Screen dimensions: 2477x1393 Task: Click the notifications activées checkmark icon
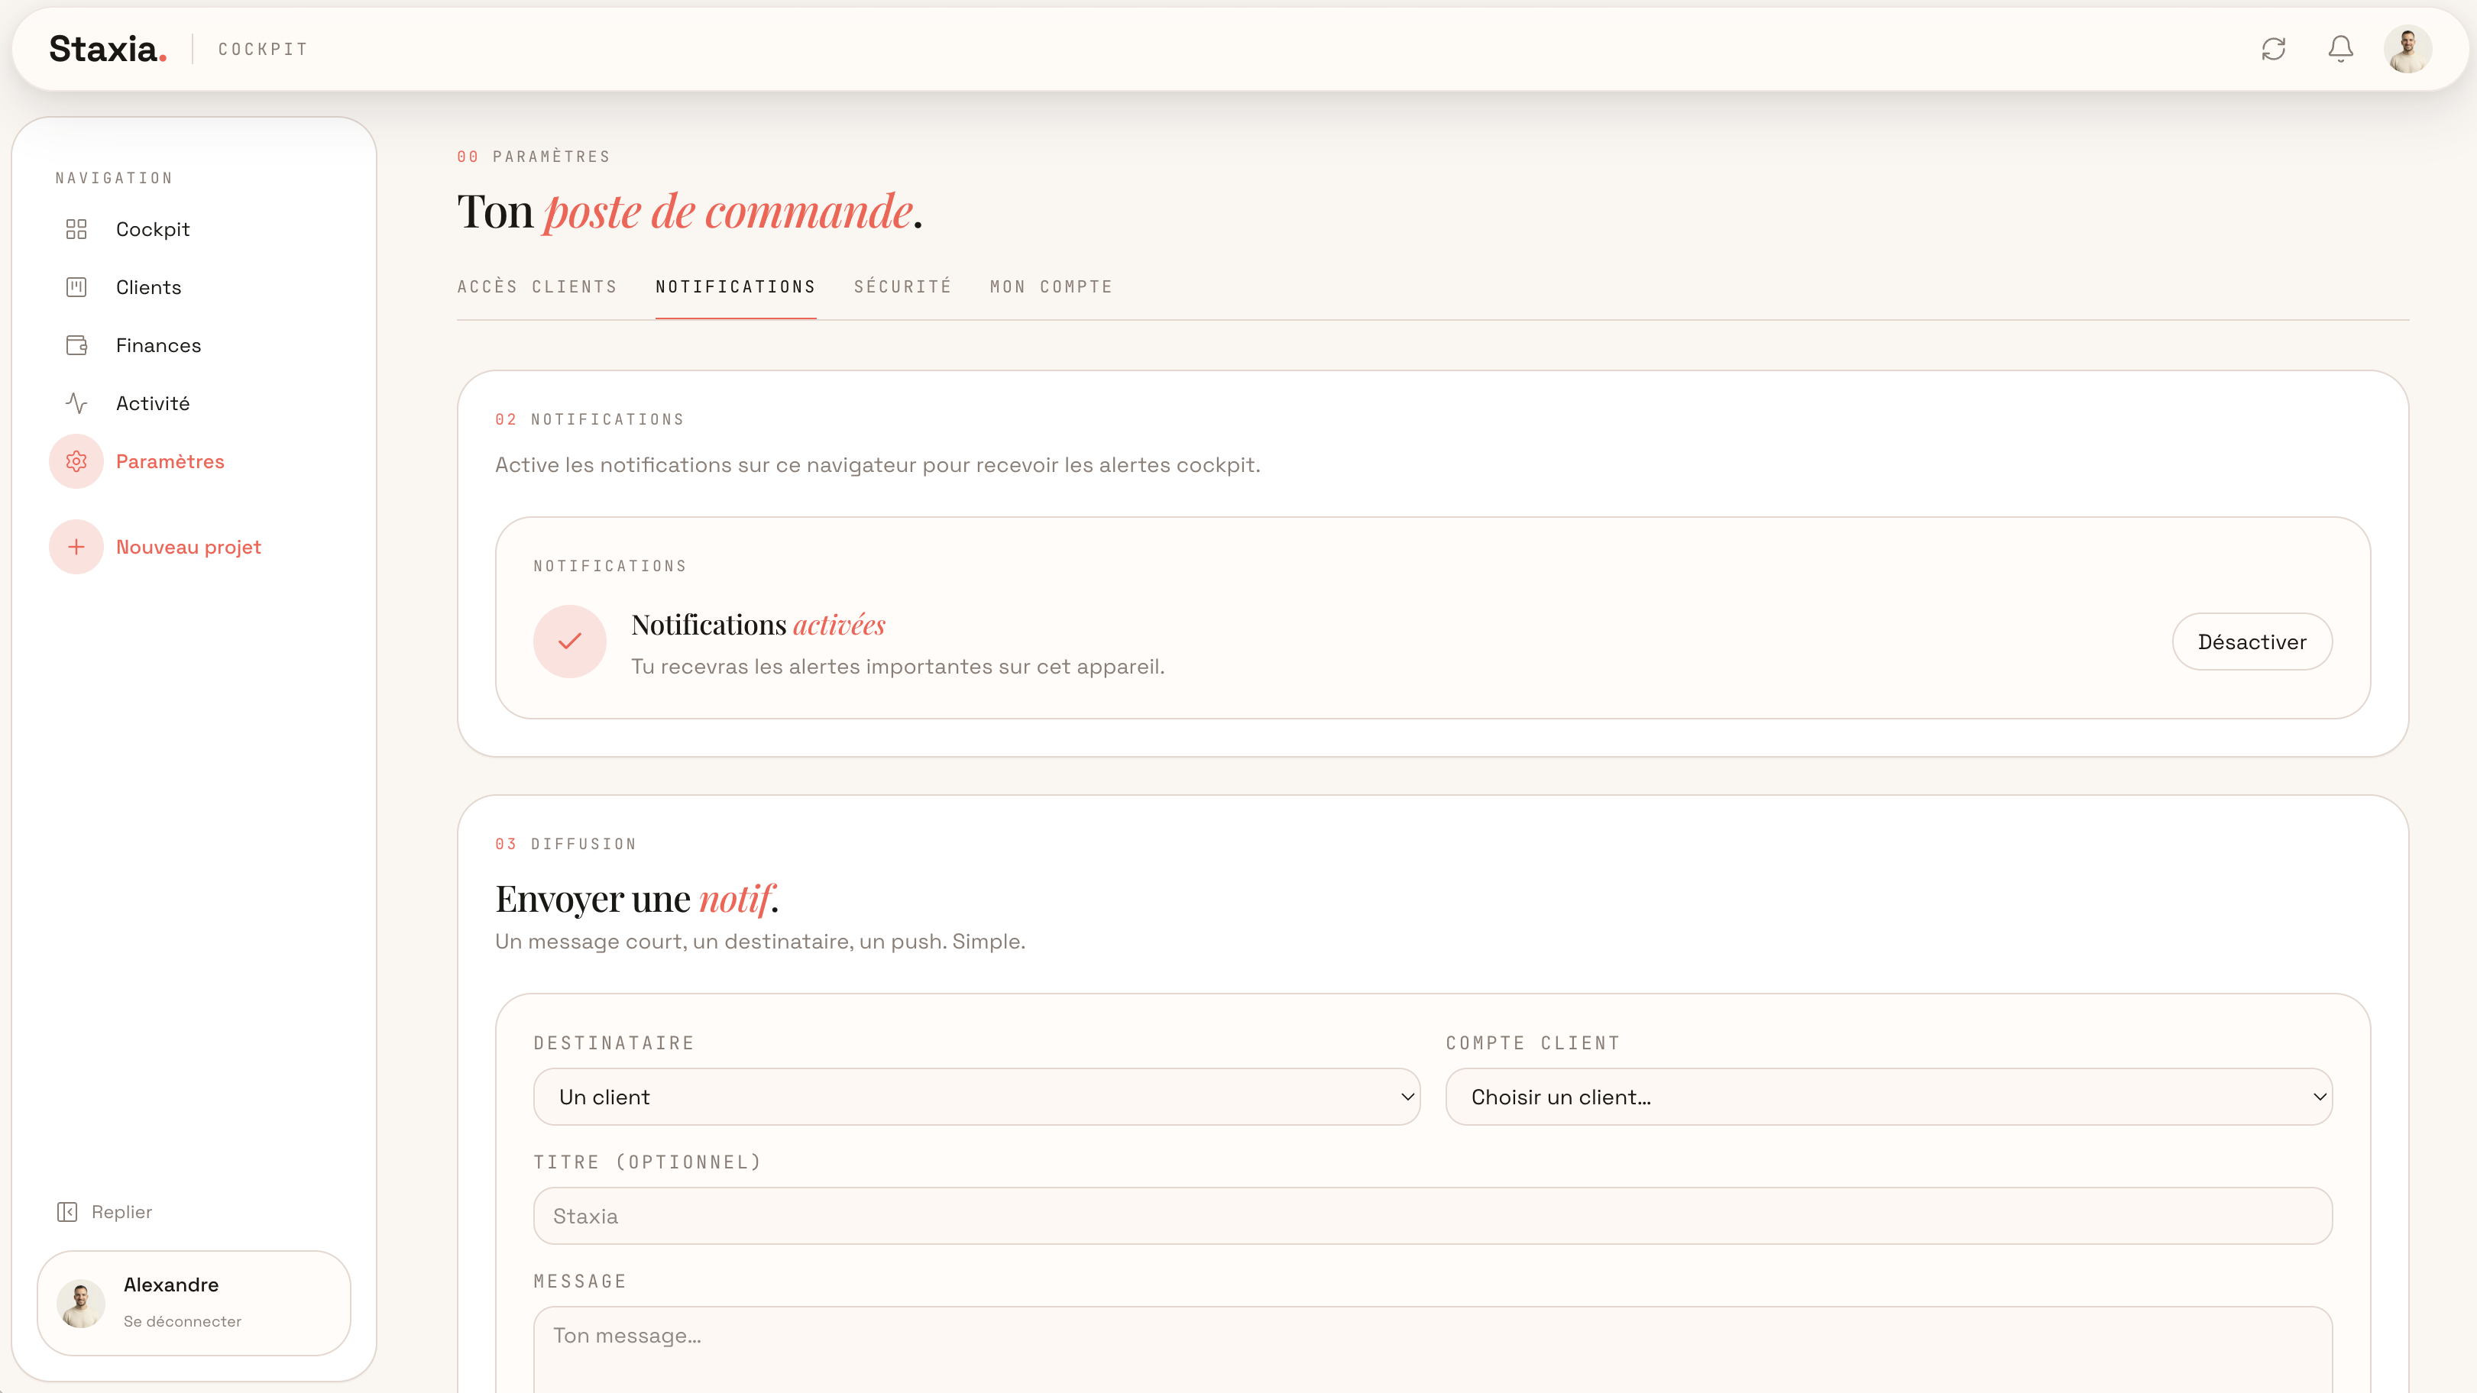click(570, 642)
